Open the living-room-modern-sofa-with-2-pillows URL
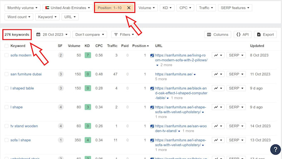282x159 pixels. tap(181, 58)
